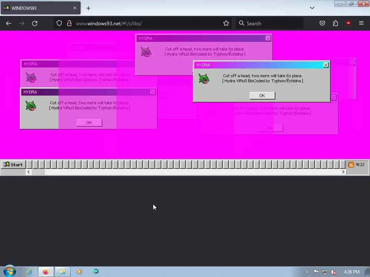Close the lower-left HYDRA dialog with OK button
This screenshot has width=370, height=277.
pyautogui.click(x=153, y=92)
